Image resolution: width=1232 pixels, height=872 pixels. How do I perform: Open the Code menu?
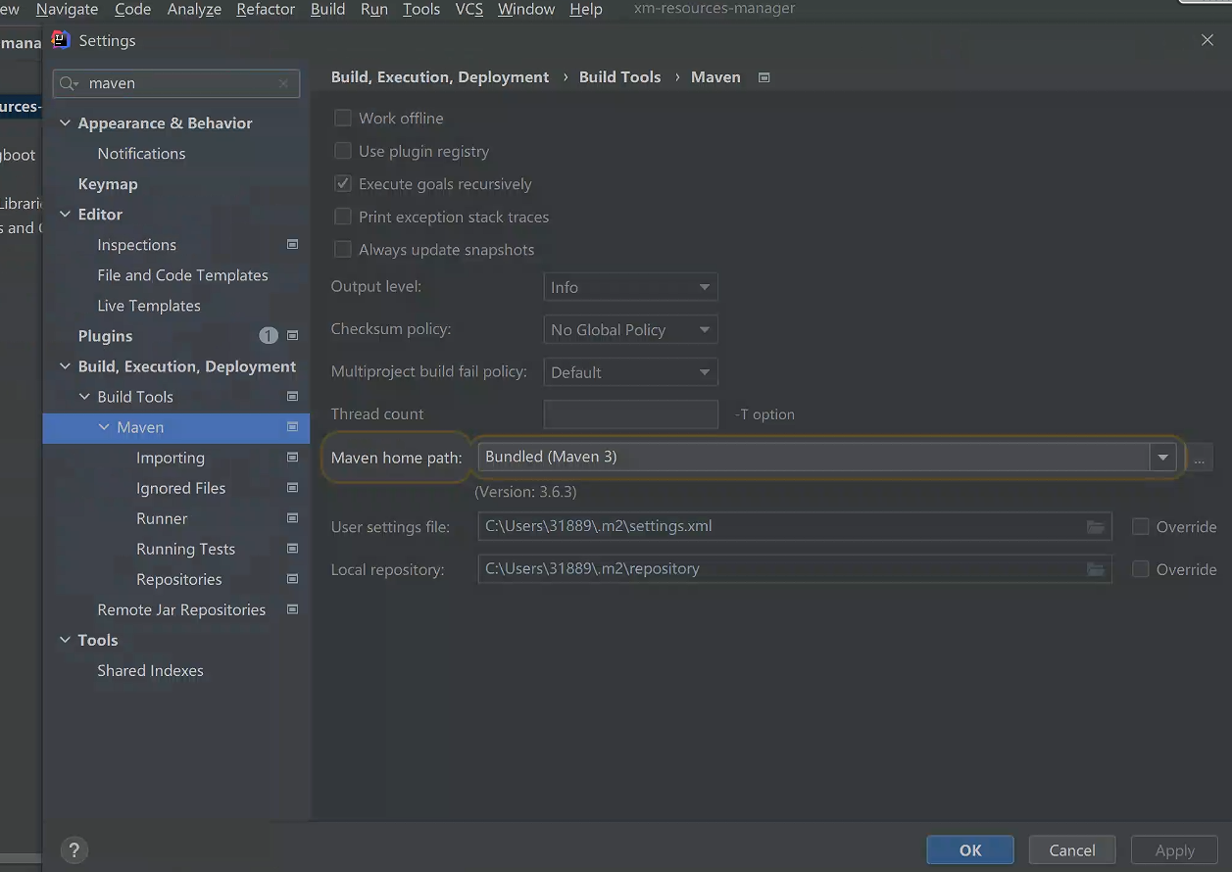132,9
